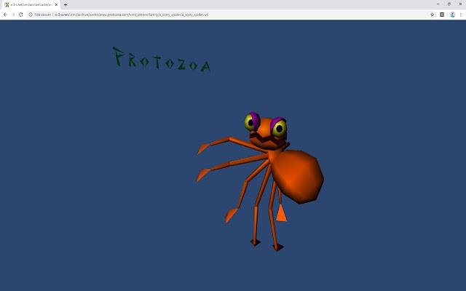
Task: Bookmark this page with the star icon
Action: pyautogui.click(x=432, y=15)
